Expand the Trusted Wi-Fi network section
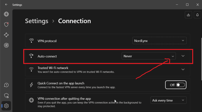The image size is (202, 112). click(x=183, y=69)
